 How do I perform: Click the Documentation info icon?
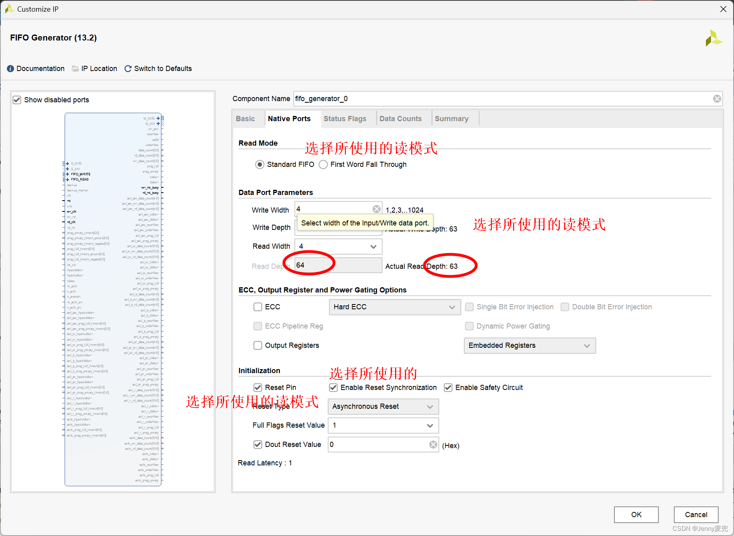pos(10,68)
